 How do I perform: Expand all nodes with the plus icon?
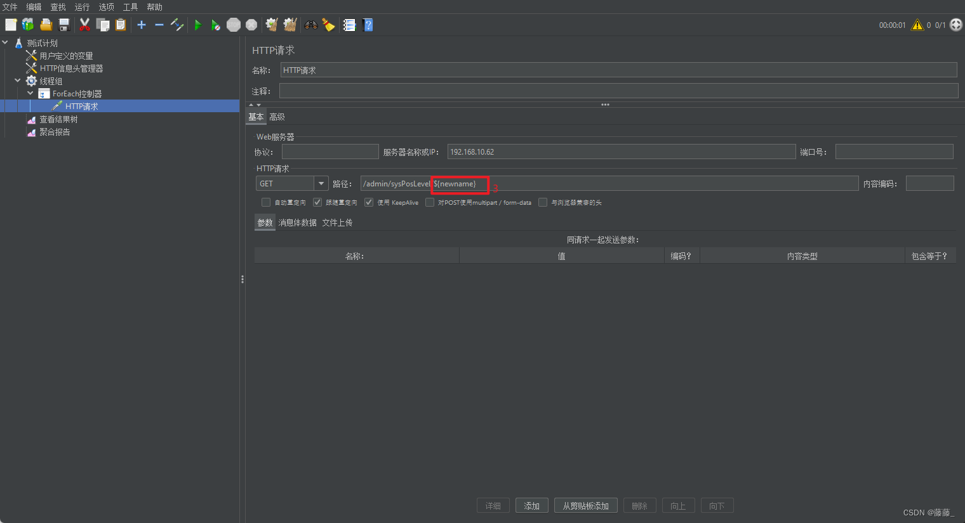pyautogui.click(x=142, y=25)
